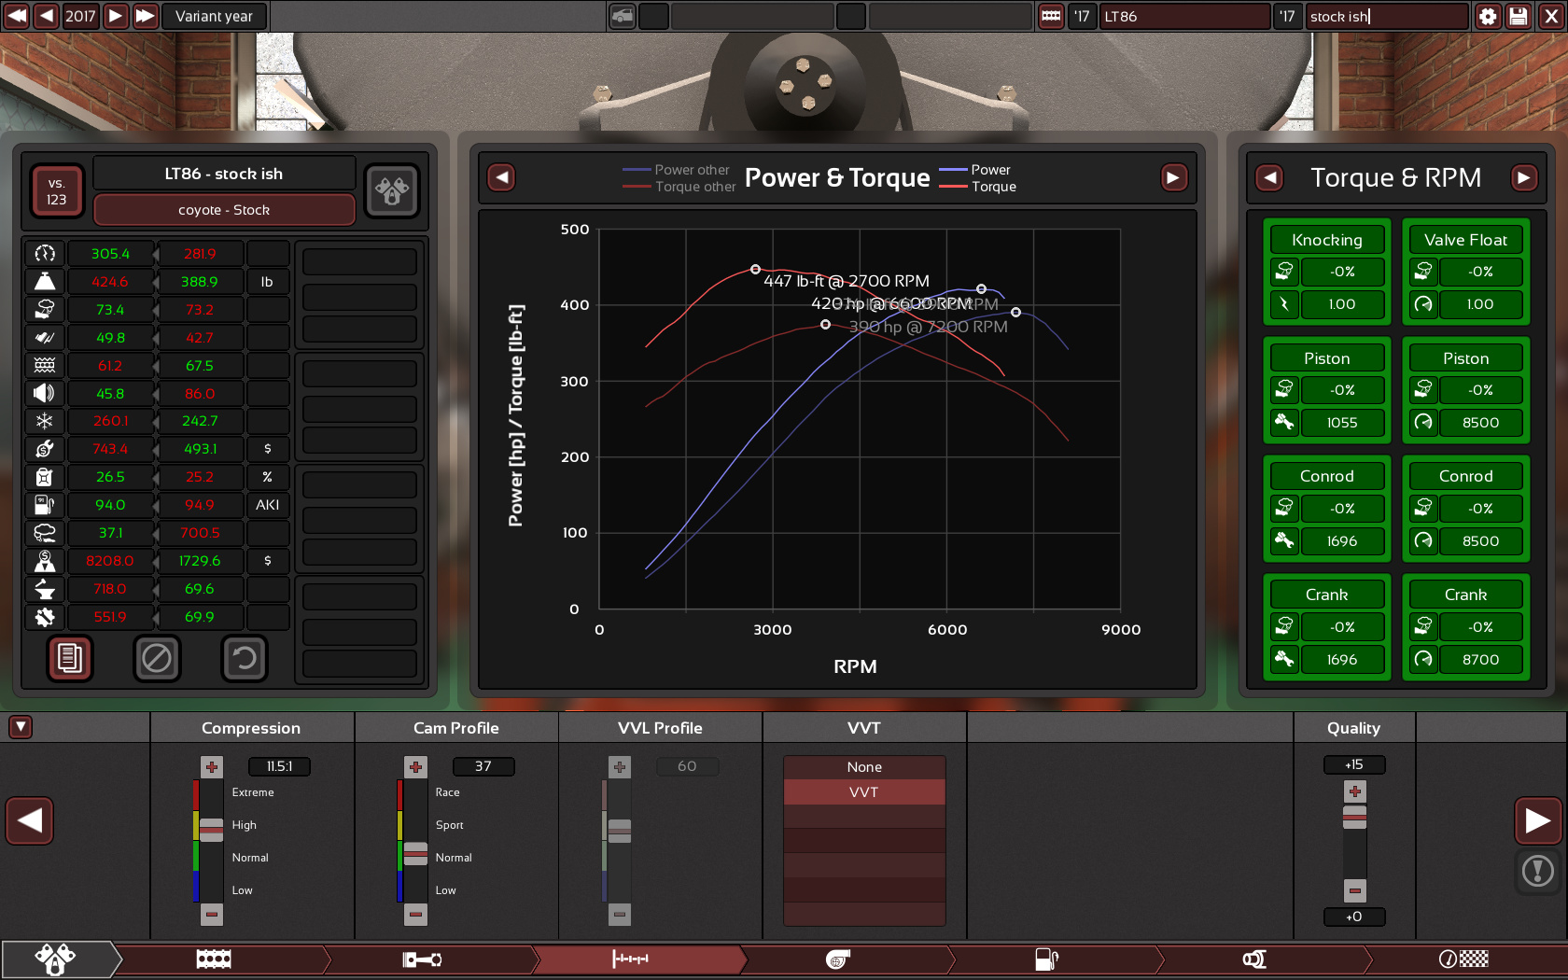Viewport: 1568px width, 980px height.
Task: Show next graph after Power & Torque
Action: coord(1173,177)
